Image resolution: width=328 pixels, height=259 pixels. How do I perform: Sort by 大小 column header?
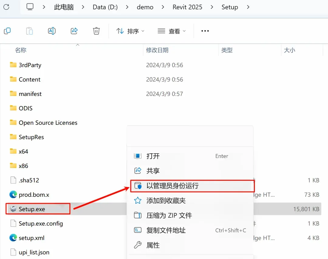[289, 50]
